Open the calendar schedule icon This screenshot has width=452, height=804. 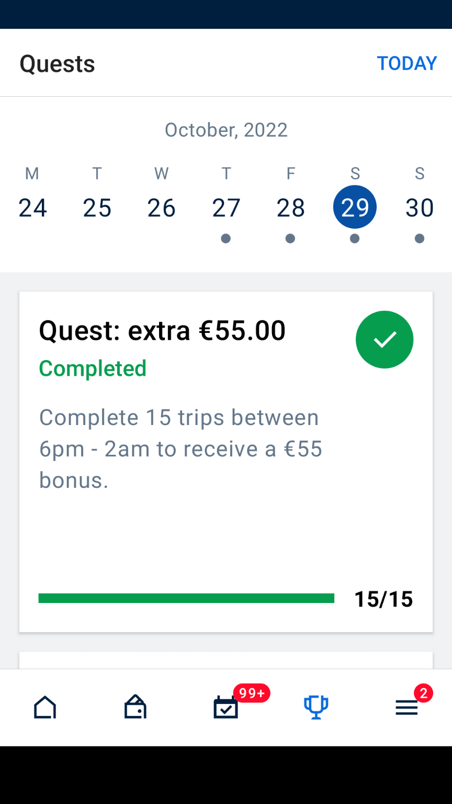(226, 708)
